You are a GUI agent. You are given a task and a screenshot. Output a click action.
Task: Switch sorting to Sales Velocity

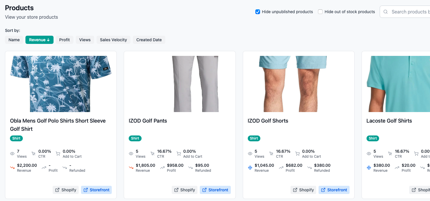[x=113, y=39]
